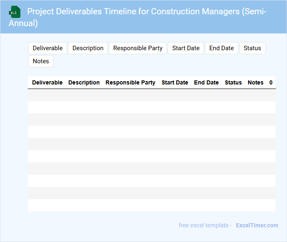Viewport: 287px width, 242px height.
Task: Select the Description tag button
Action: coord(88,48)
